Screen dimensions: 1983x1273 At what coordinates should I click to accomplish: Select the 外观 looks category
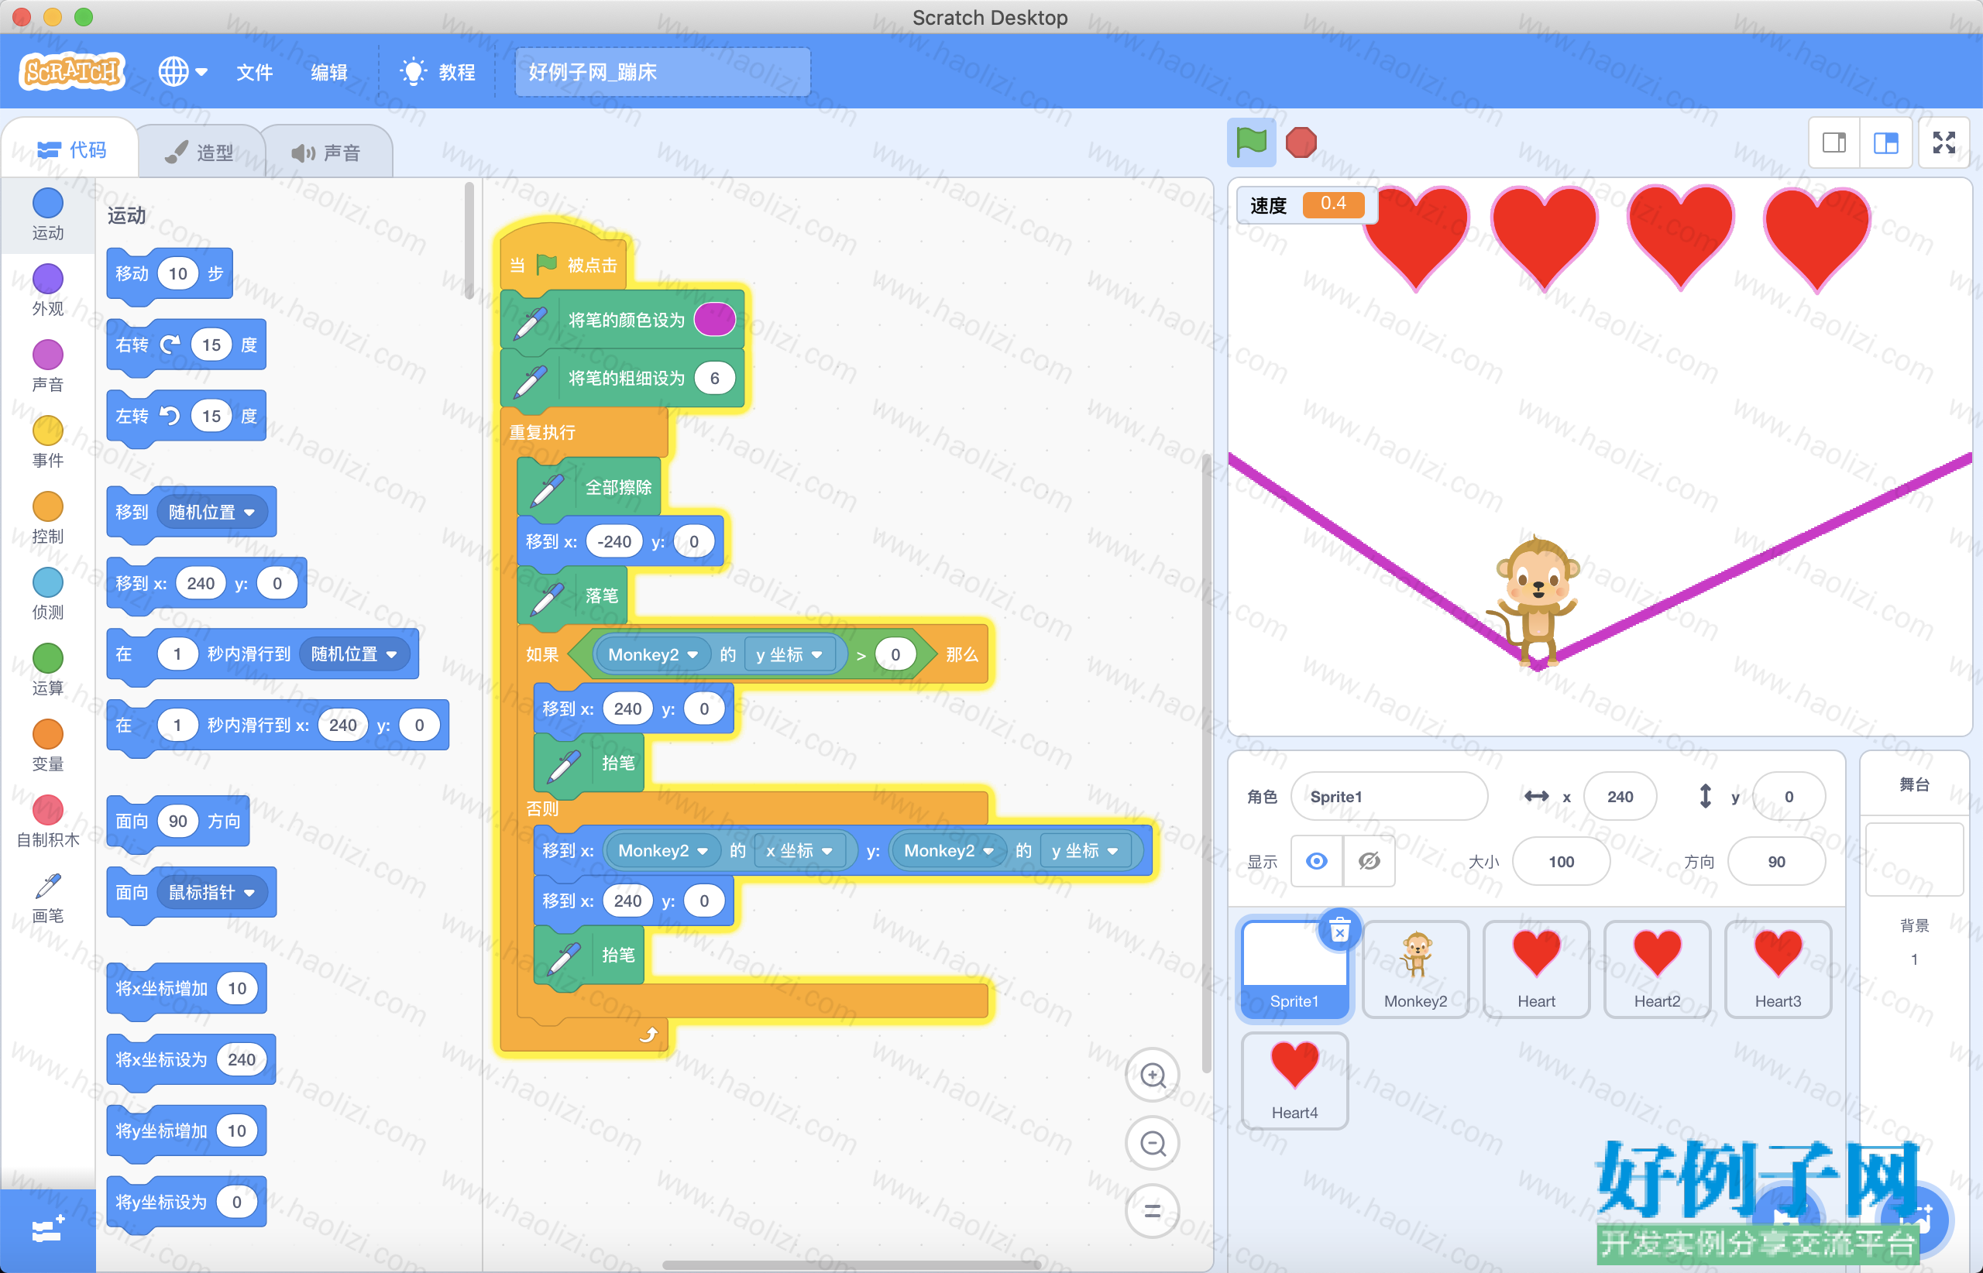(47, 290)
